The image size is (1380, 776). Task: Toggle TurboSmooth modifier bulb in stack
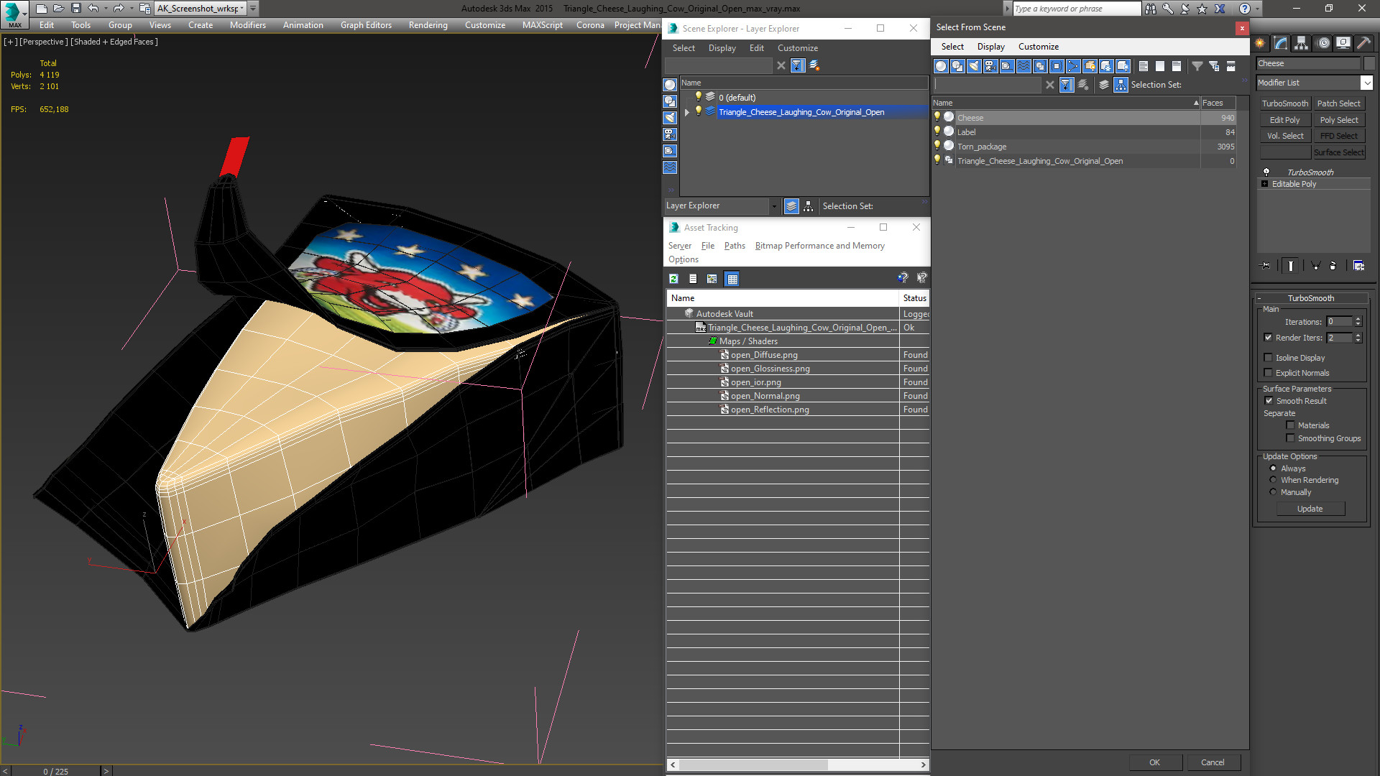pos(1266,172)
